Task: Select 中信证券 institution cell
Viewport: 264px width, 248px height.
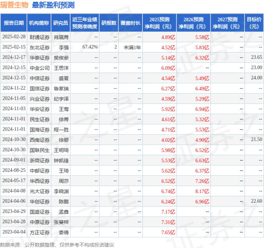Action: point(40,79)
